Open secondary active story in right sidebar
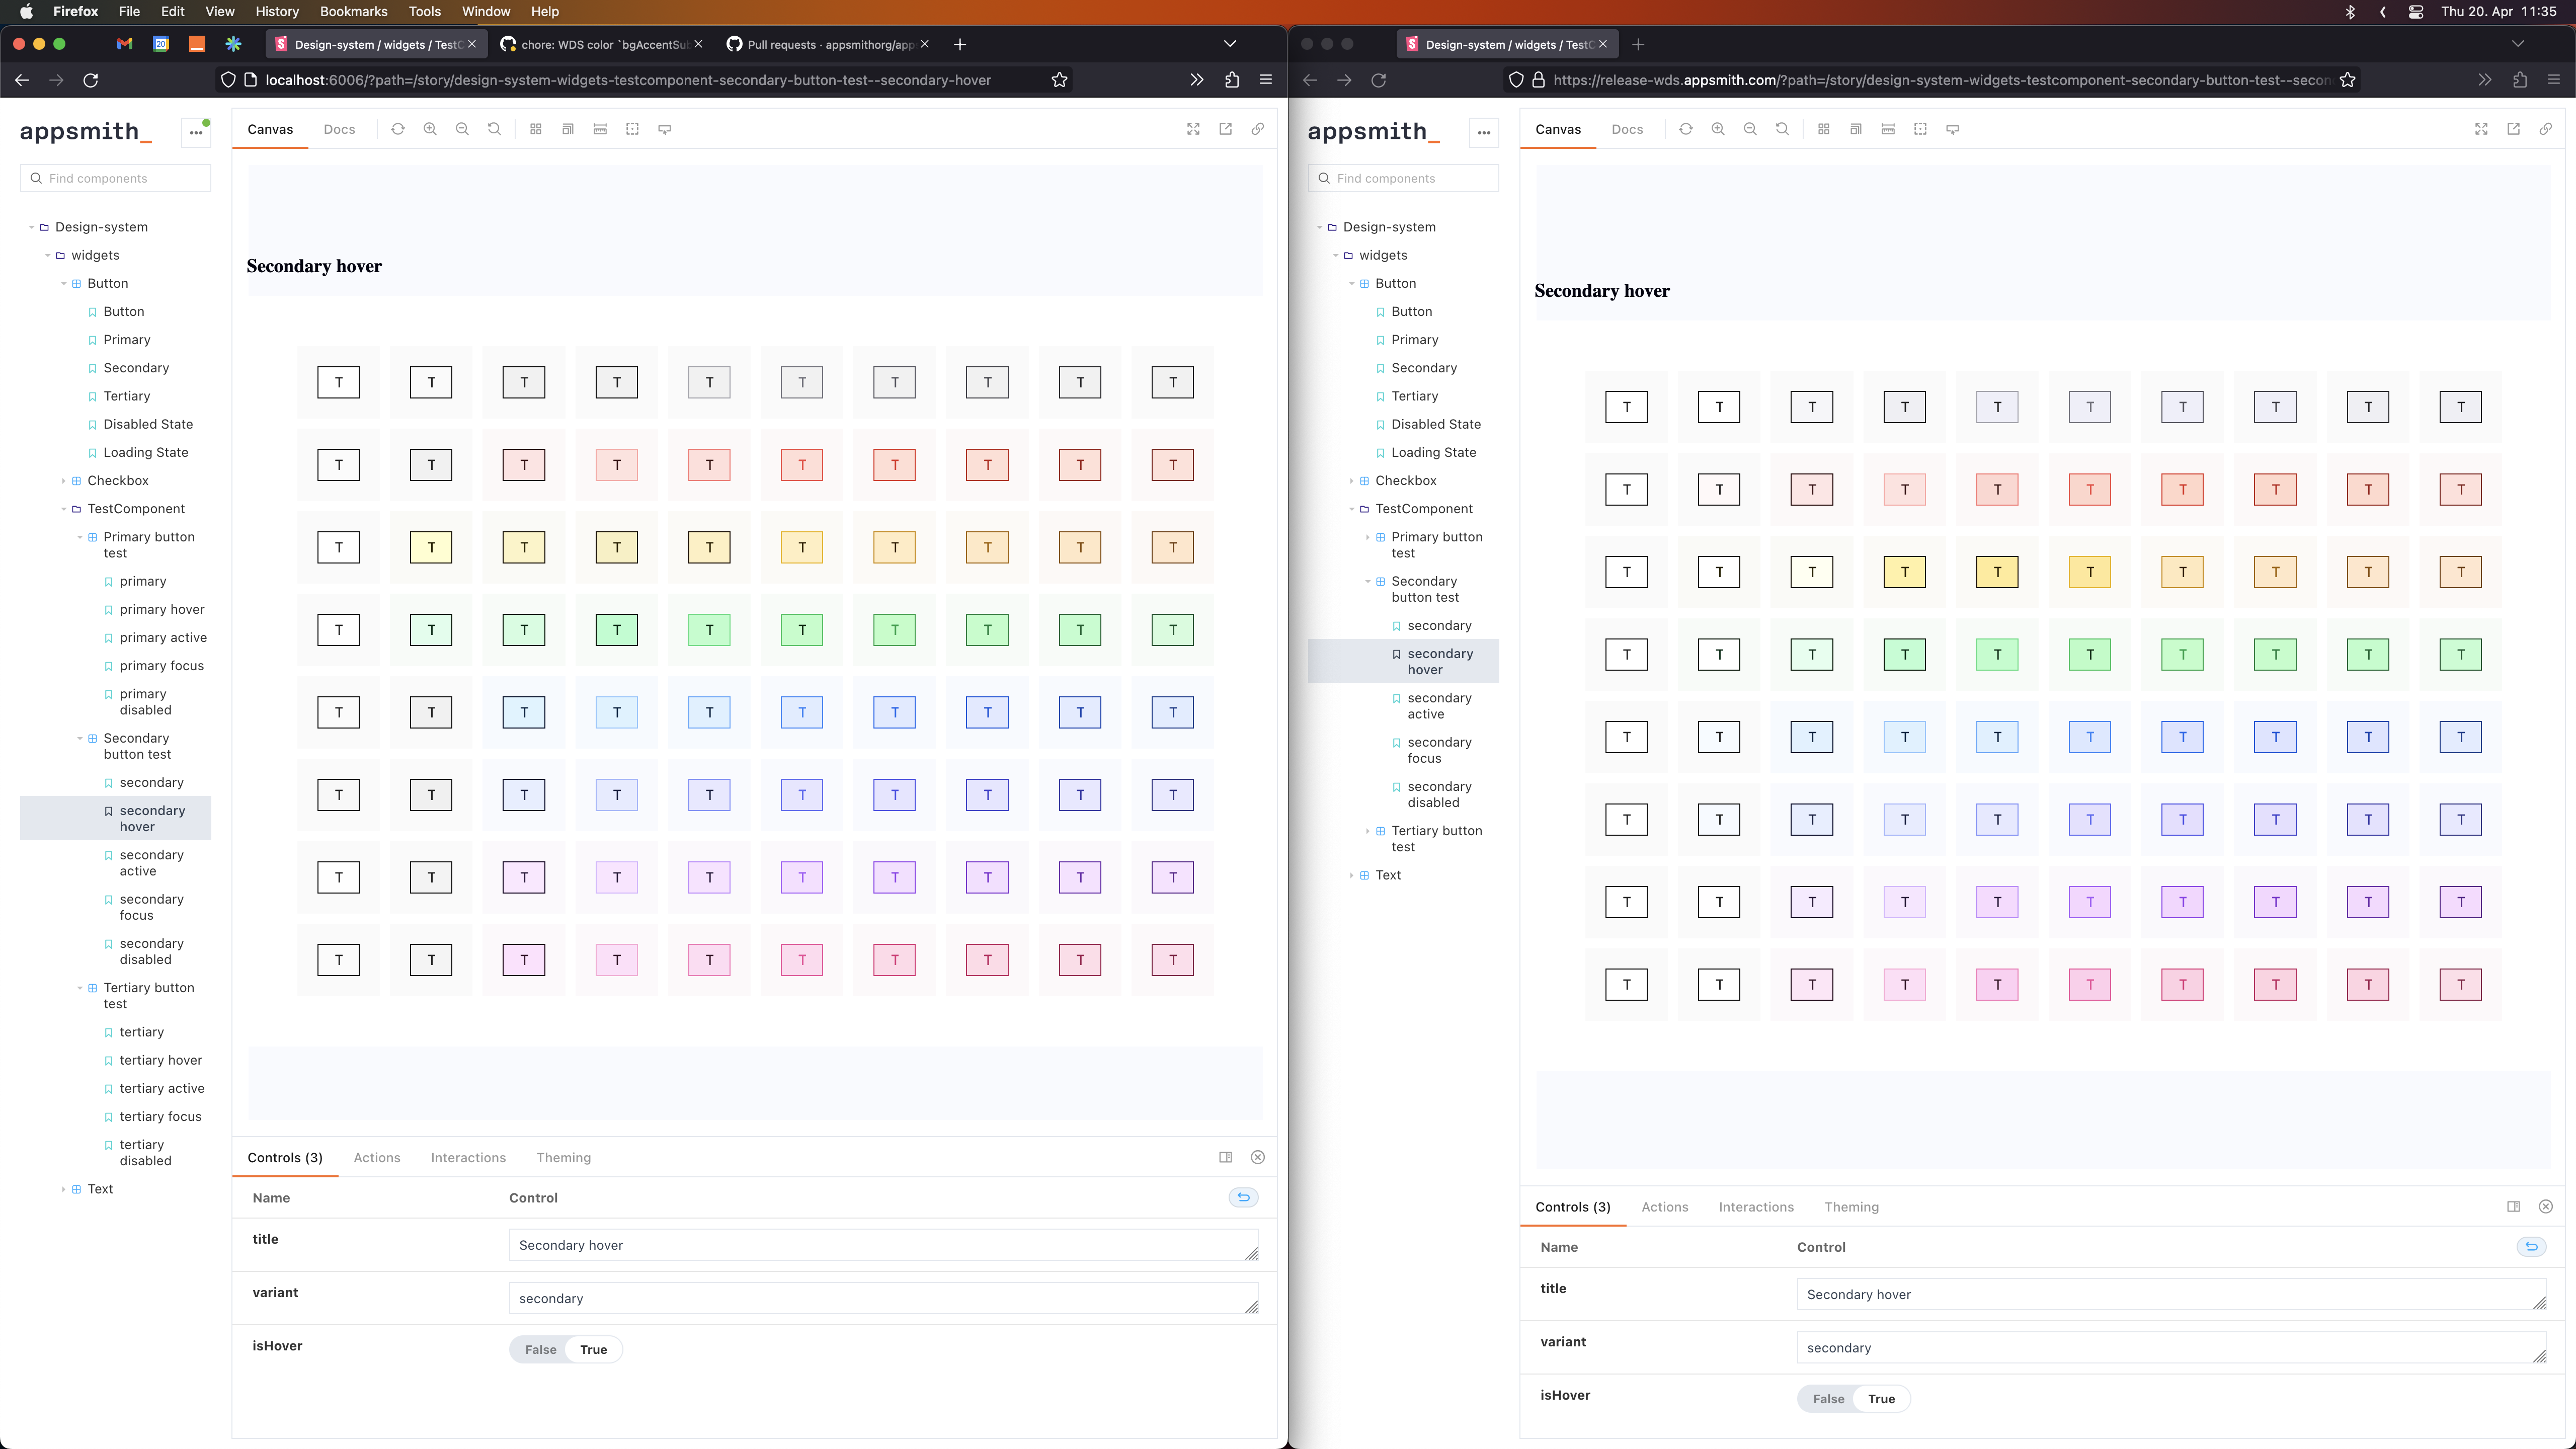This screenshot has height=1449, width=2576. pyautogui.click(x=1438, y=706)
